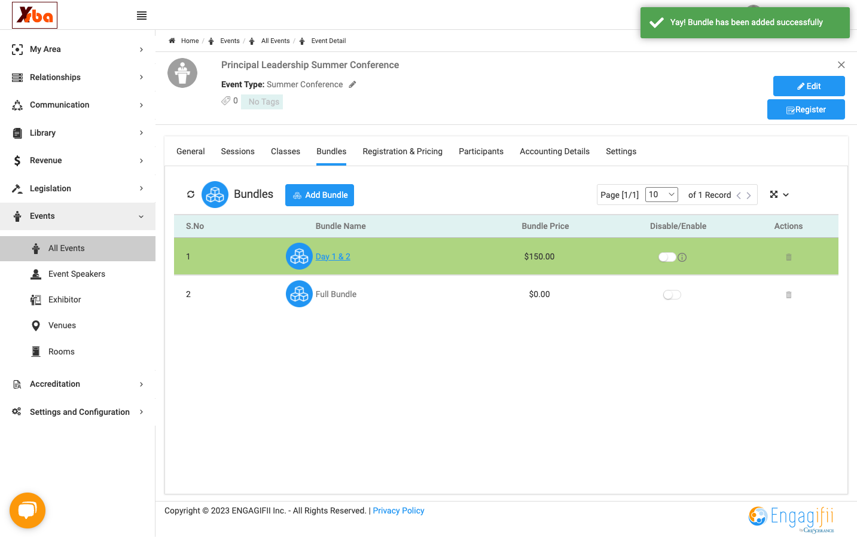Image resolution: width=857 pixels, height=538 pixels.
Task: Click the tags icon showing 0
Action: click(226, 100)
